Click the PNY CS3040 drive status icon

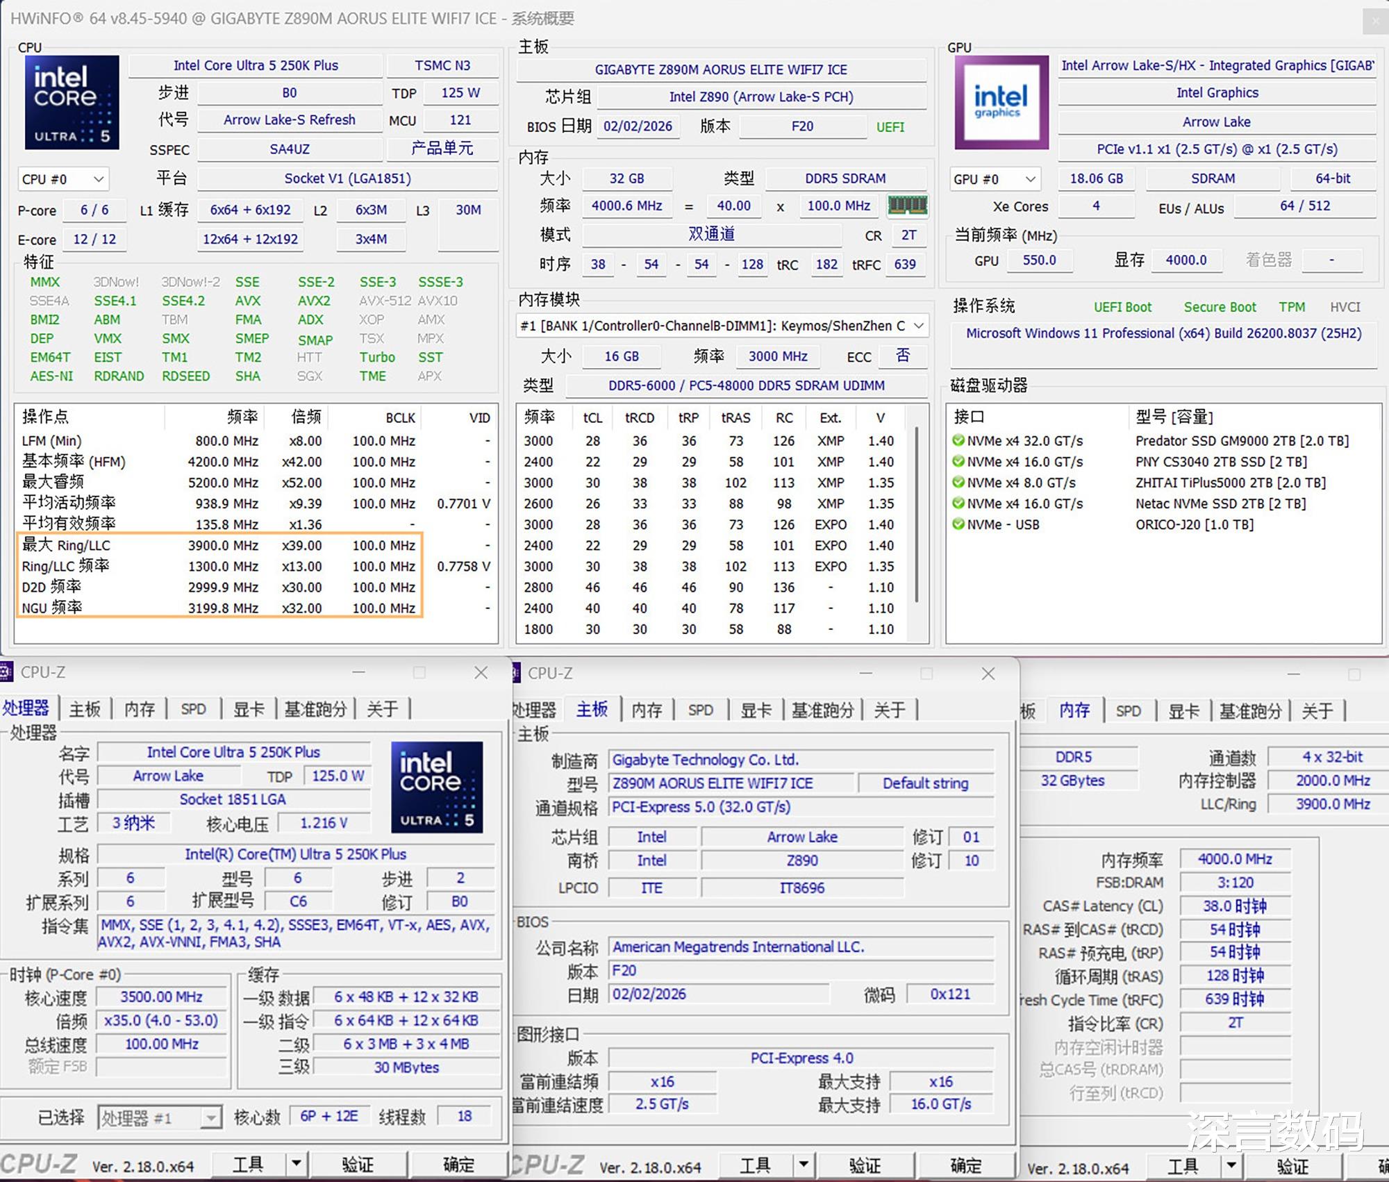[x=958, y=462]
